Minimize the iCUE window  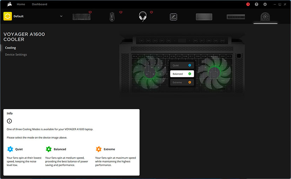click(275, 4)
